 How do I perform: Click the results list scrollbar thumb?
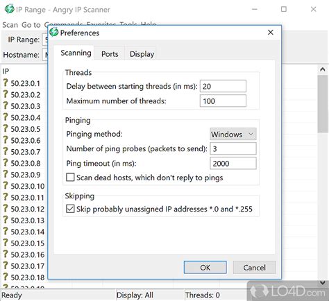coord(323,104)
